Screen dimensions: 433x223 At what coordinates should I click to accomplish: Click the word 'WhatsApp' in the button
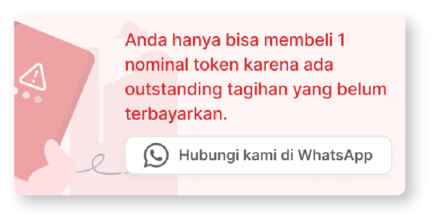(335, 156)
